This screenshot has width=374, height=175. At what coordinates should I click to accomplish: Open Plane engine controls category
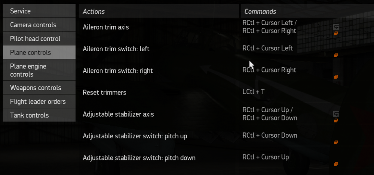pos(39,70)
